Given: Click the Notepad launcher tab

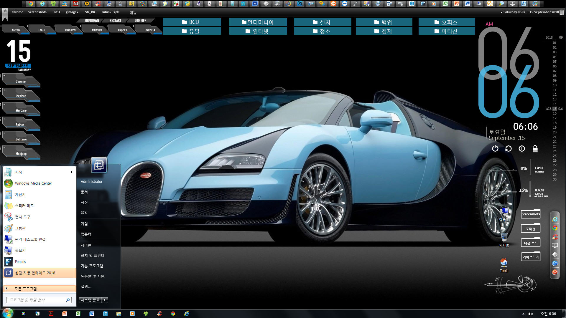Looking at the screenshot, I should (x=16, y=29).
